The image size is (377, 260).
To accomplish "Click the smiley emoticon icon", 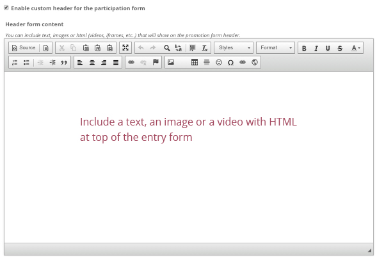I will 219,62.
